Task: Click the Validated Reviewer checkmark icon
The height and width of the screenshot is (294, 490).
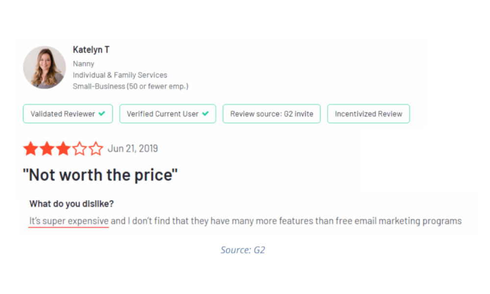Action: click(102, 114)
